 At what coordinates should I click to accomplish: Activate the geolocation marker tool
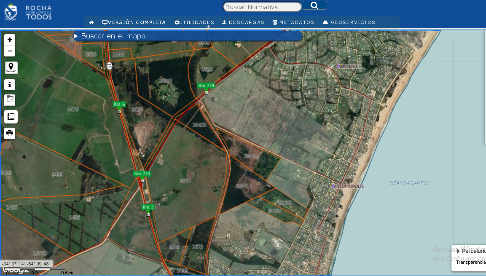[11, 67]
